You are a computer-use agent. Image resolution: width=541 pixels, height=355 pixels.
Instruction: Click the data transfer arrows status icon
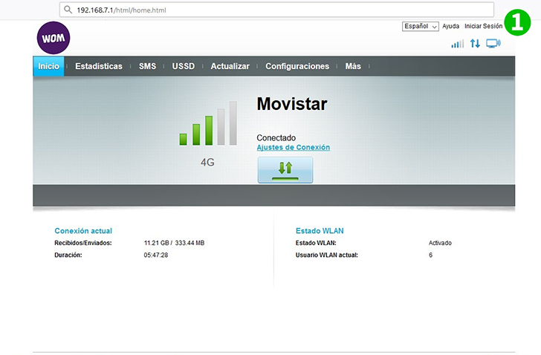tap(475, 43)
